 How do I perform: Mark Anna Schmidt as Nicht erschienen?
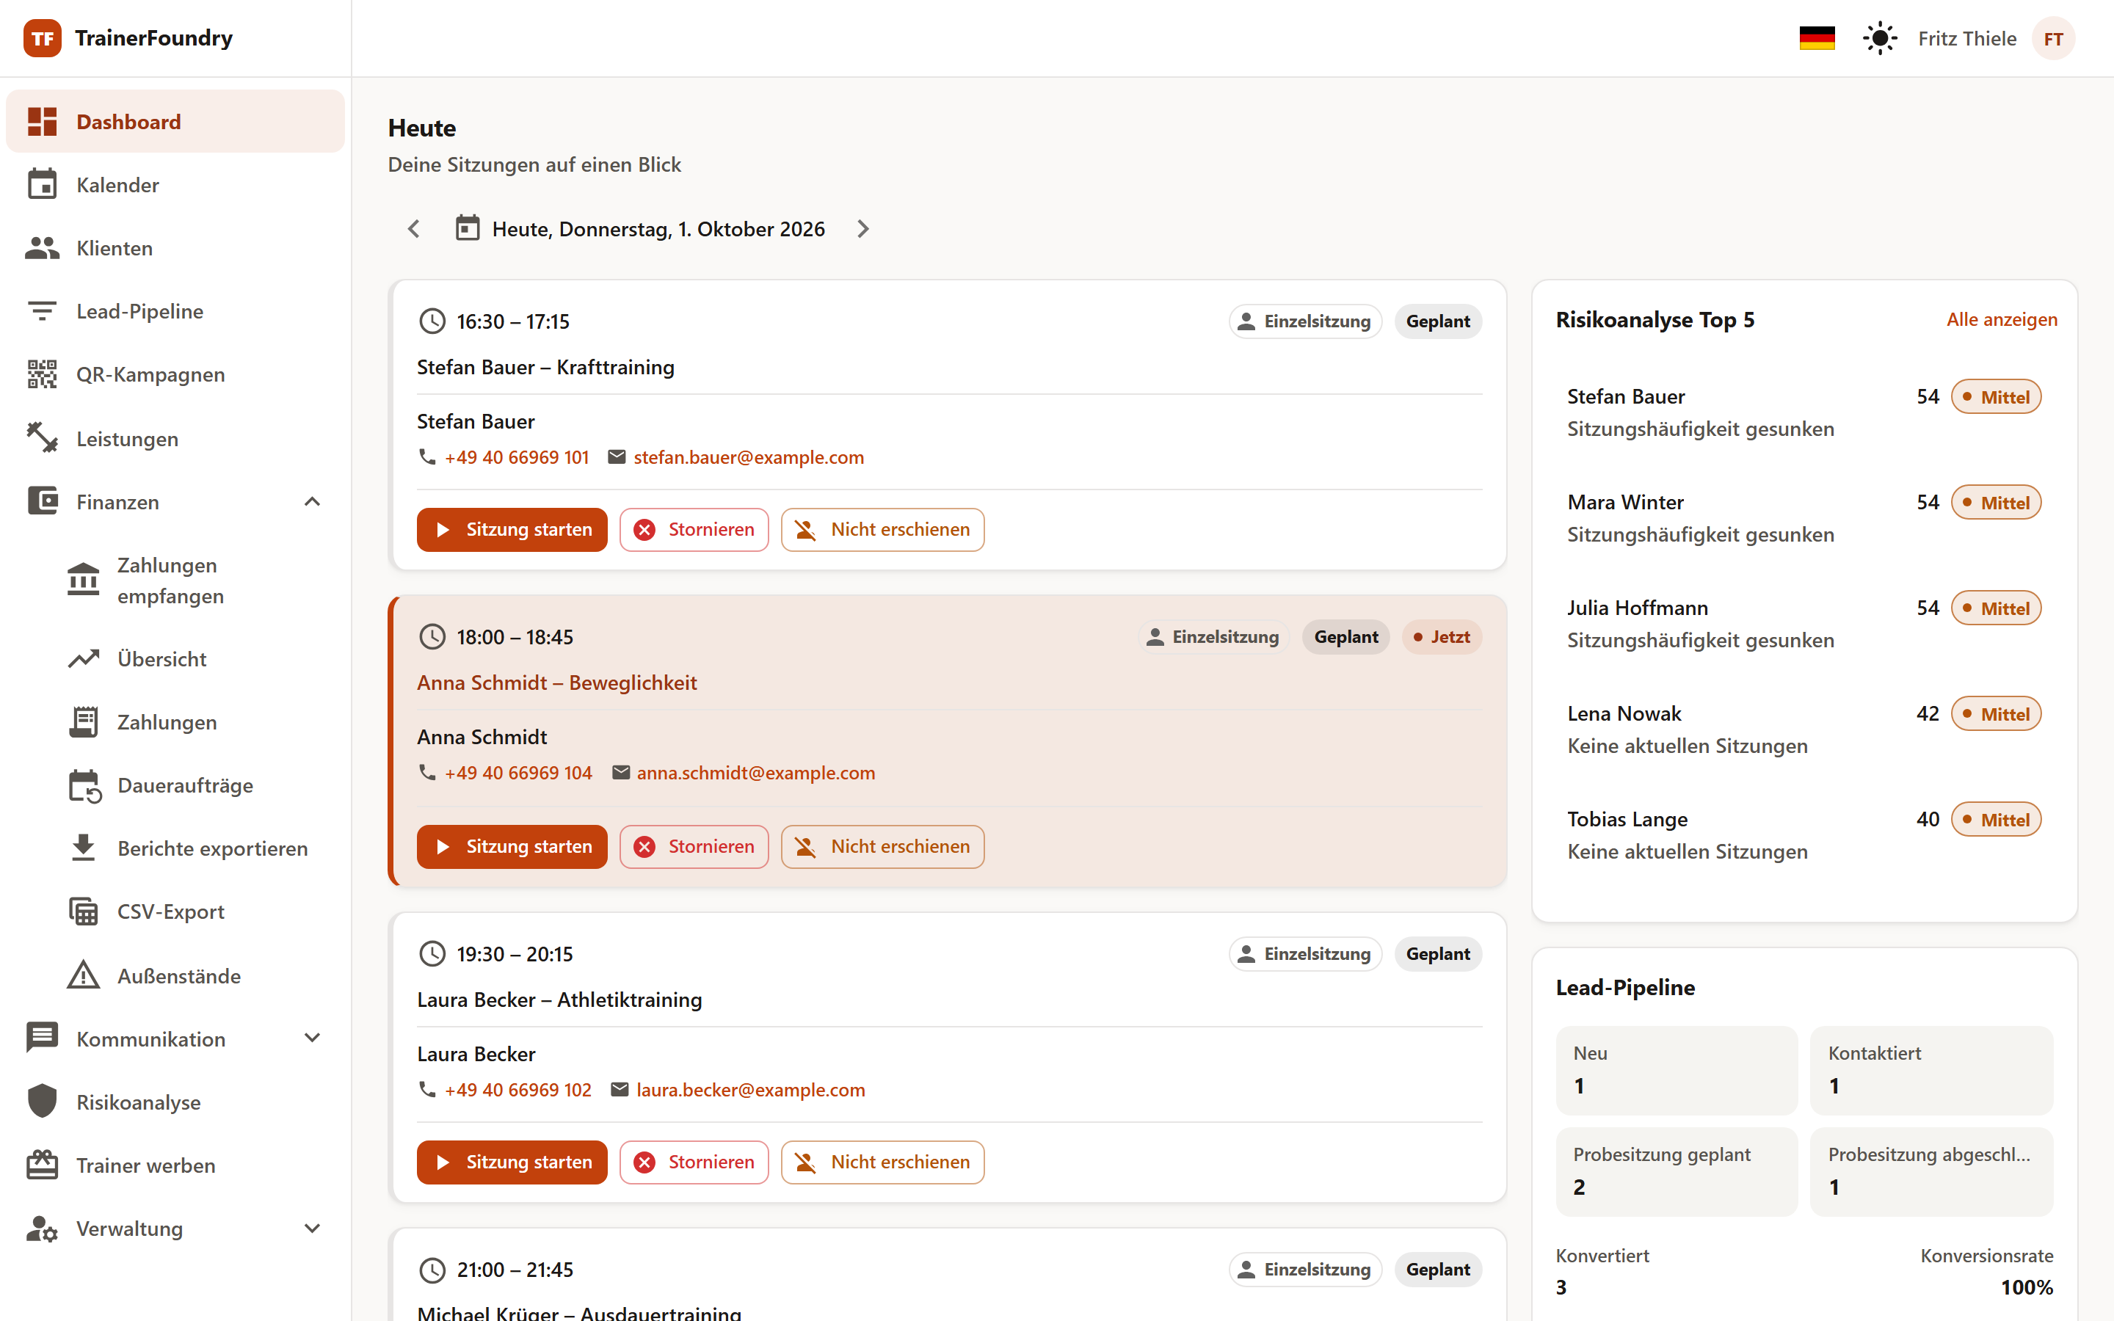tap(882, 847)
